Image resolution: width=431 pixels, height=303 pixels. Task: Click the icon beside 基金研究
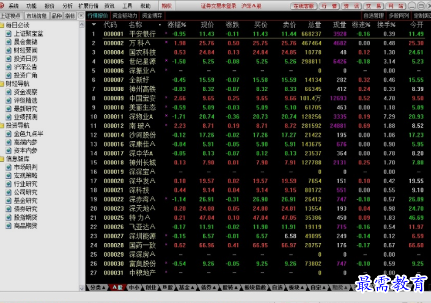(x=9, y=200)
